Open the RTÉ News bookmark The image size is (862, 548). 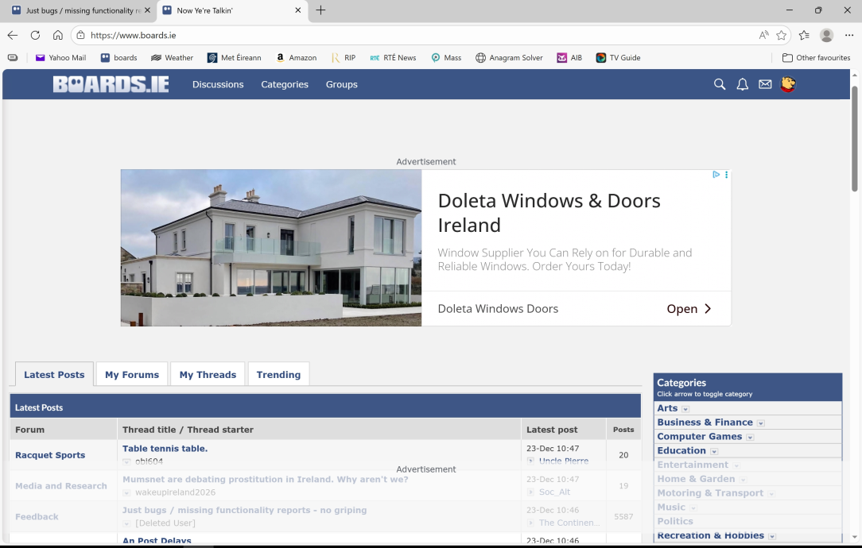(393, 58)
